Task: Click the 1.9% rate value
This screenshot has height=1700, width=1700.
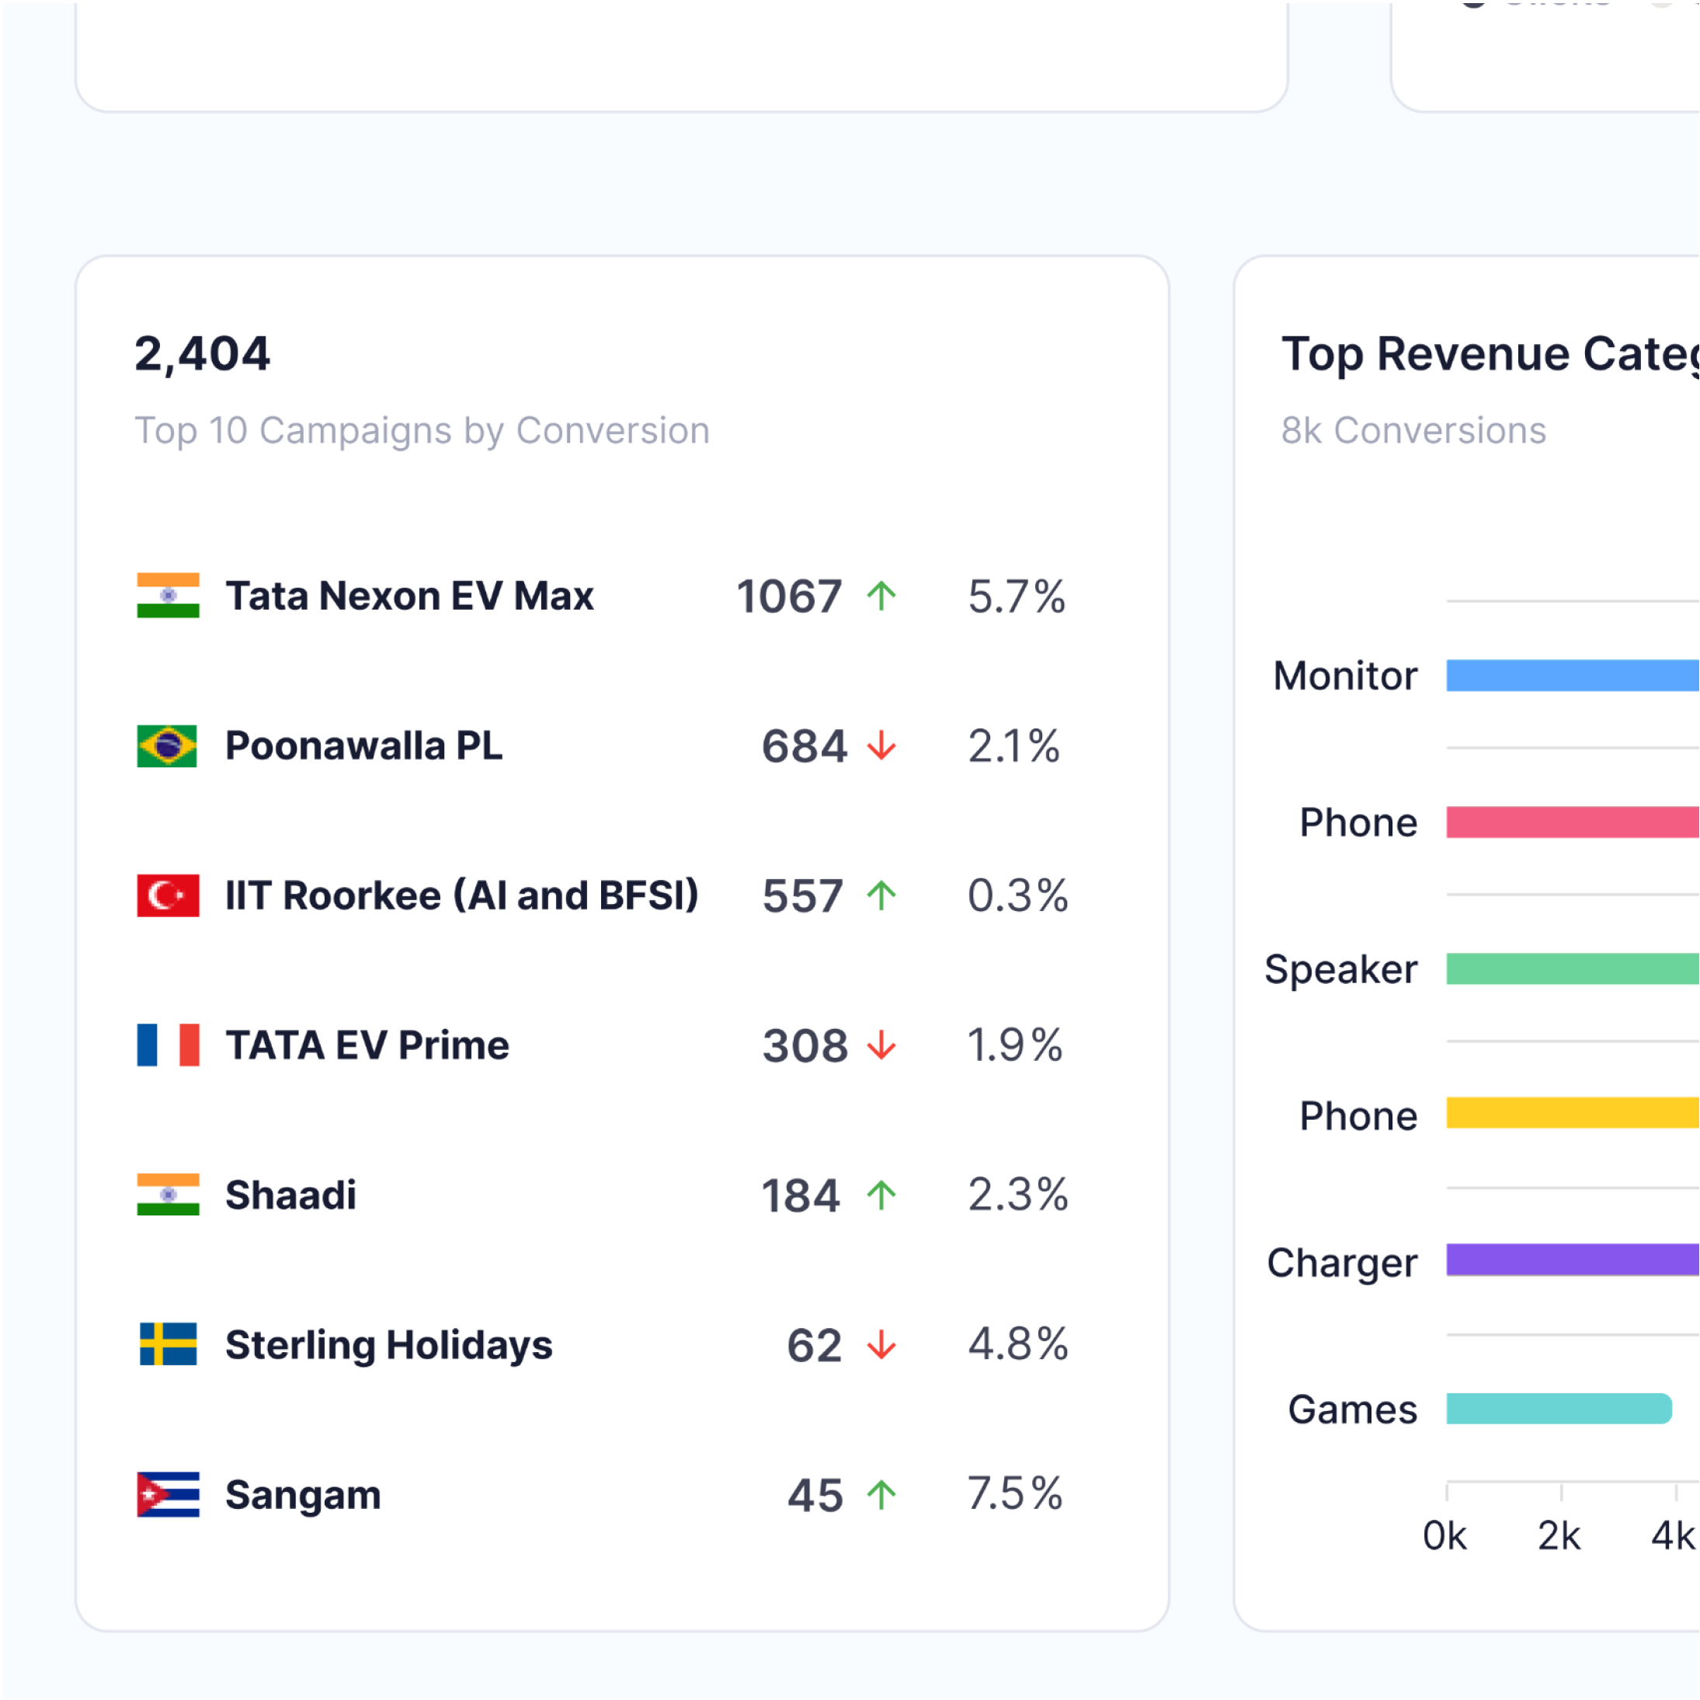Action: [1014, 1045]
